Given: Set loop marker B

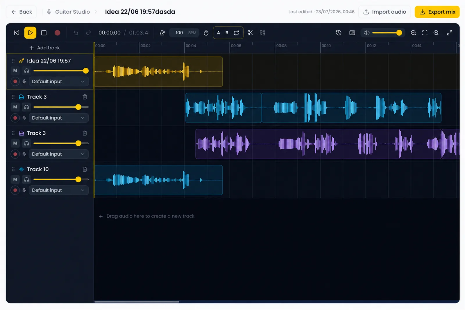Looking at the screenshot, I should pyautogui.click(x=227, y=33).
